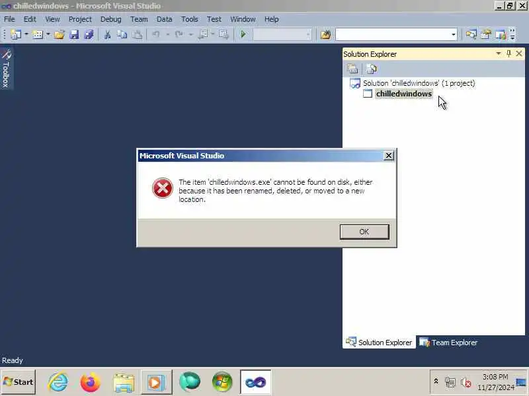
Task: Select Solution 'chilledwindows' (1 project) node
Action: (x=419, y=83)
